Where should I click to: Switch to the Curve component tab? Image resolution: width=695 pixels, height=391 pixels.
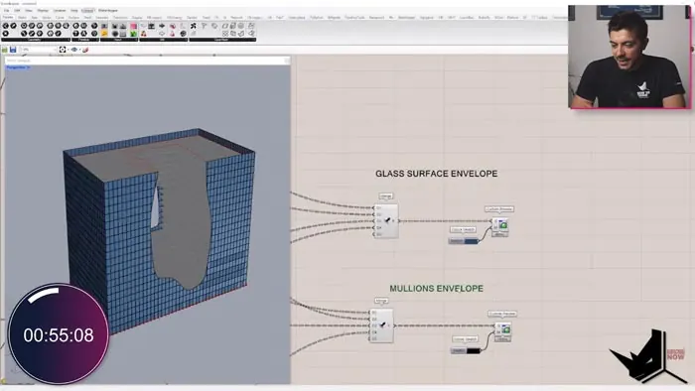point(60,17)
